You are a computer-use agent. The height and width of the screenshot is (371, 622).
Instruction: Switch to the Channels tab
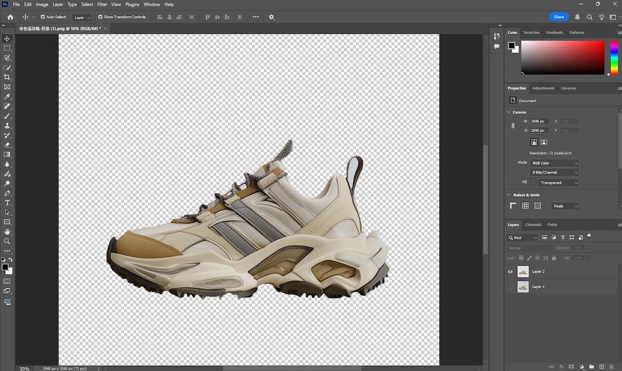(x=533, y=225)
